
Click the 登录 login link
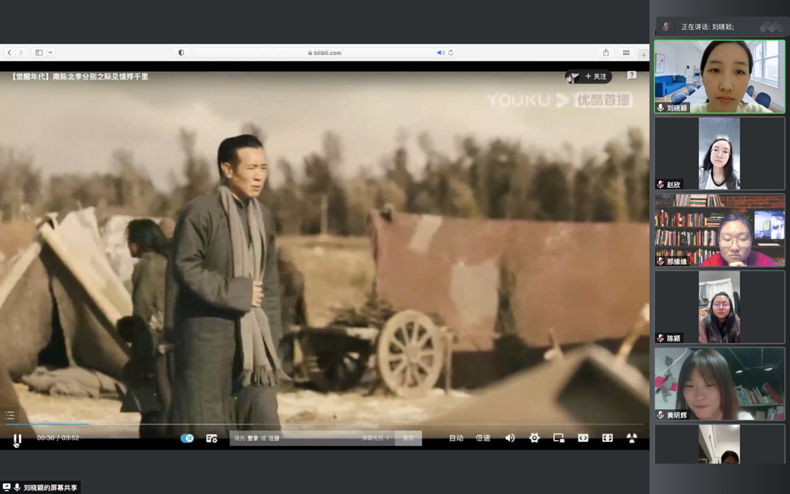[x=253, y=438]
